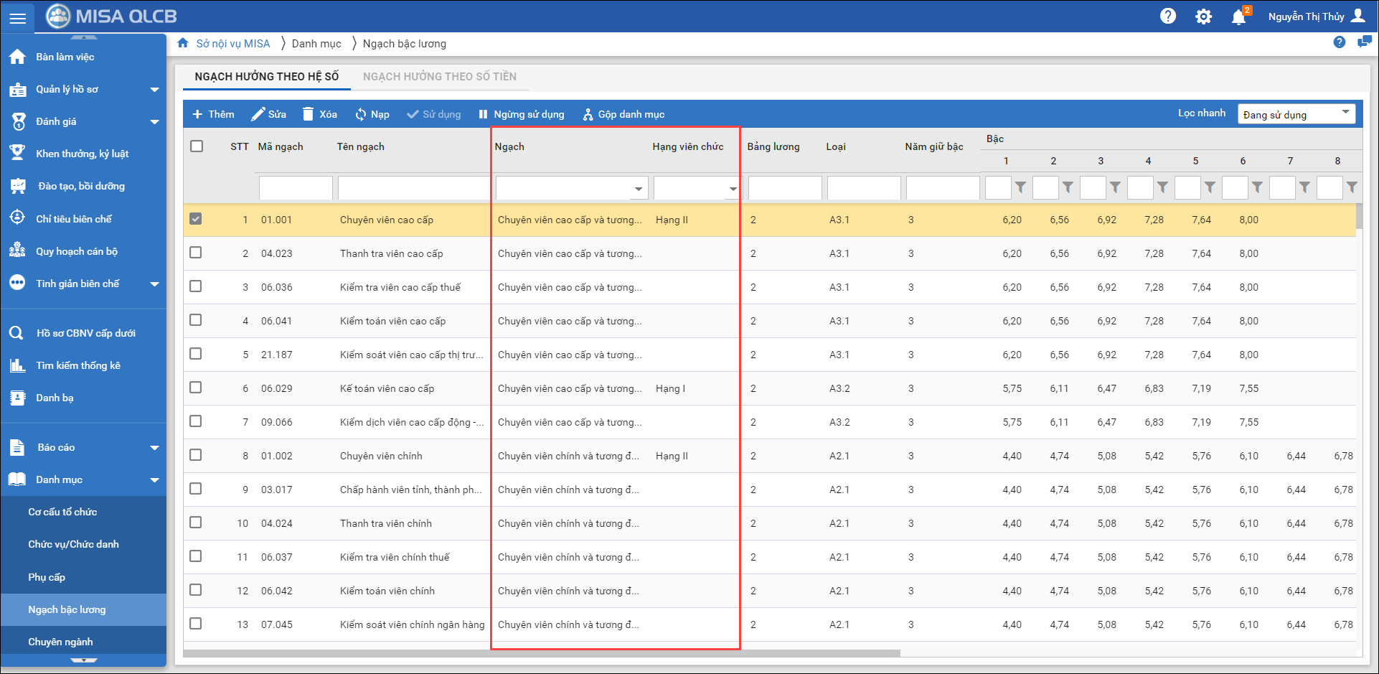
Task: Check the Thanh tra viên cao cấp row
Action: click(x=196, y=253)
